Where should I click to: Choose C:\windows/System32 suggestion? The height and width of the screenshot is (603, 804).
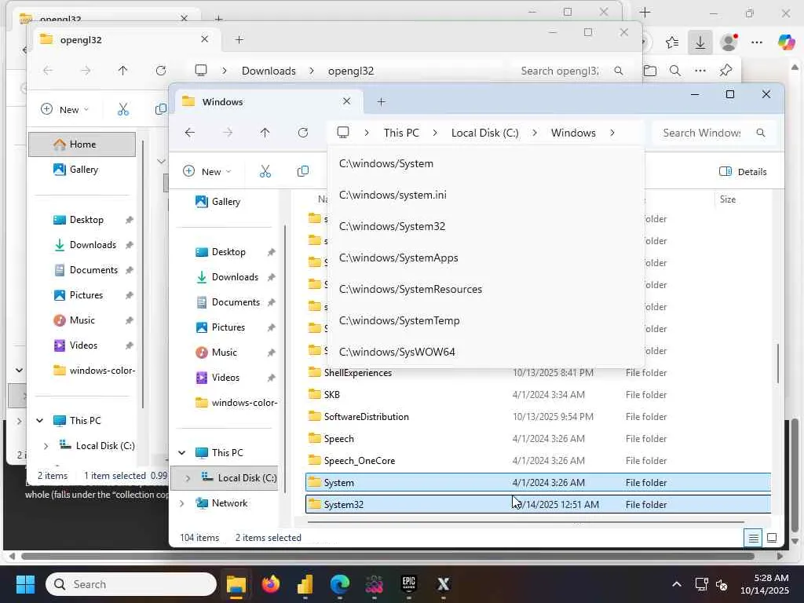click(x=485, y=226)
